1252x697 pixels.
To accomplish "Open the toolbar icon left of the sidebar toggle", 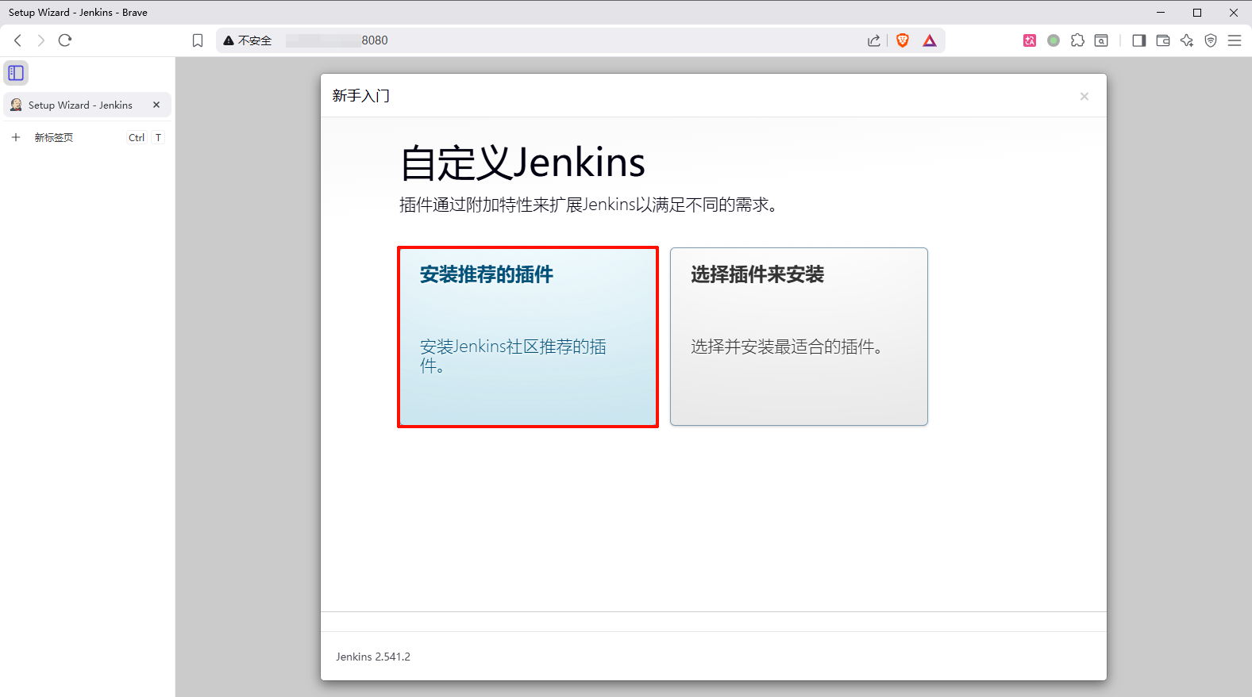I will tap(1101, 40).
